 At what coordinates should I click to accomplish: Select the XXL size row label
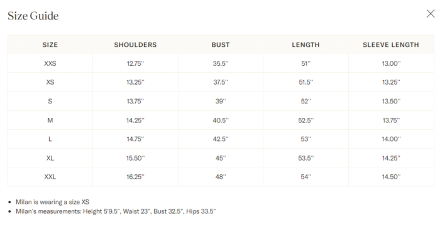point(50,177)
